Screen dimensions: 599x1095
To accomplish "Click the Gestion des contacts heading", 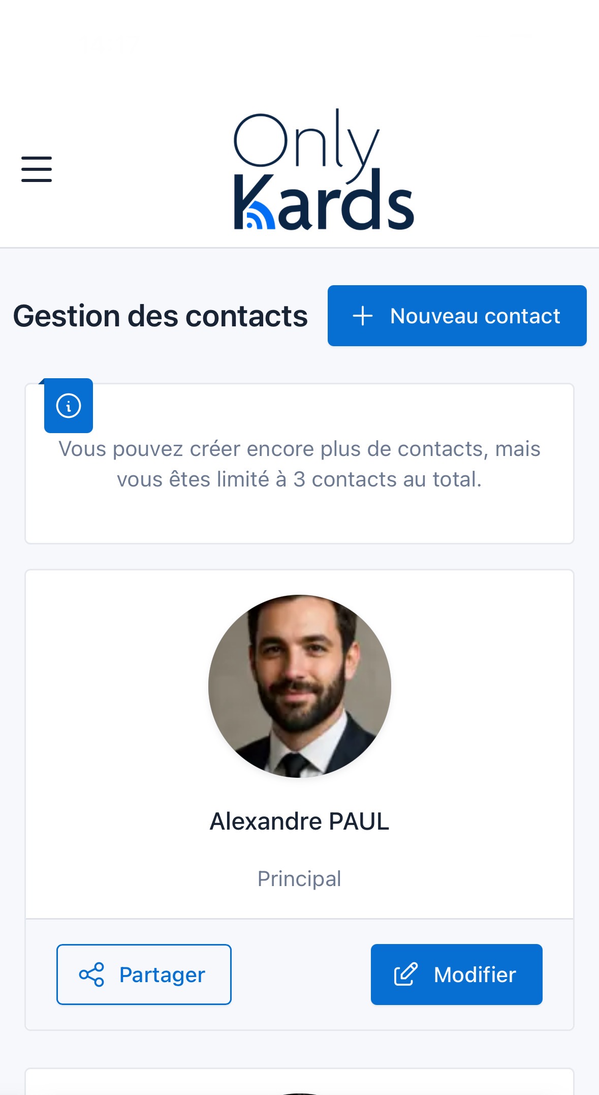I will click(161, 316).
